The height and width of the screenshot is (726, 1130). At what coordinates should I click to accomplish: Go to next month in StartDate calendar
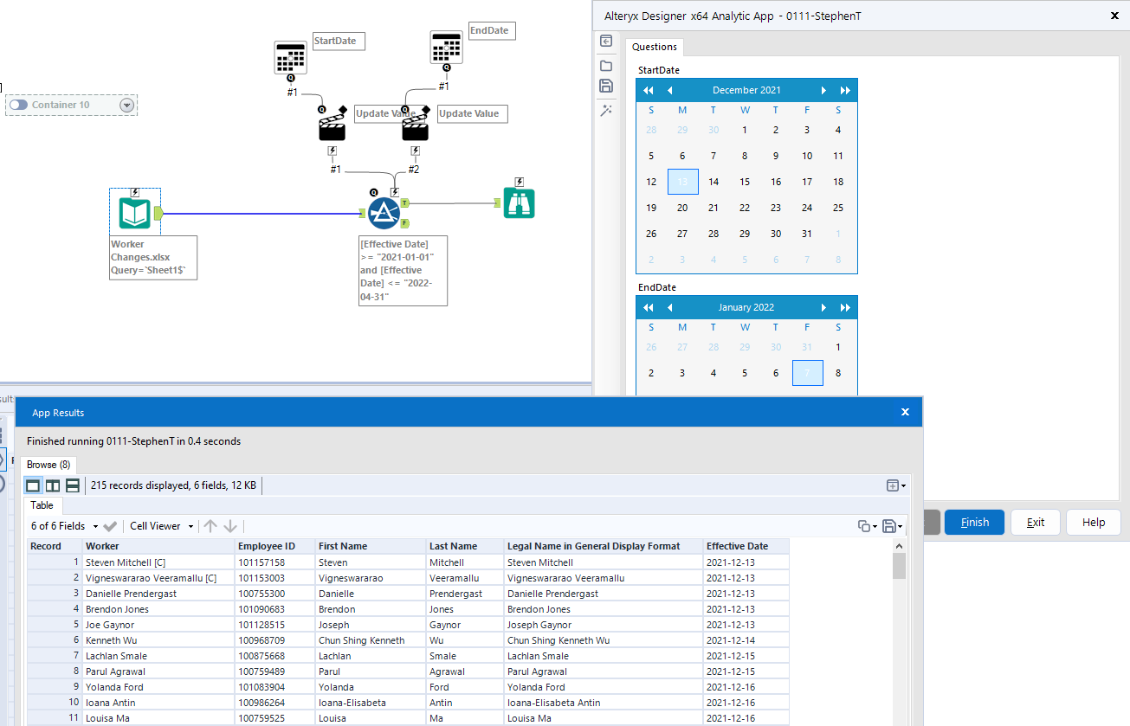click(823, 90)
